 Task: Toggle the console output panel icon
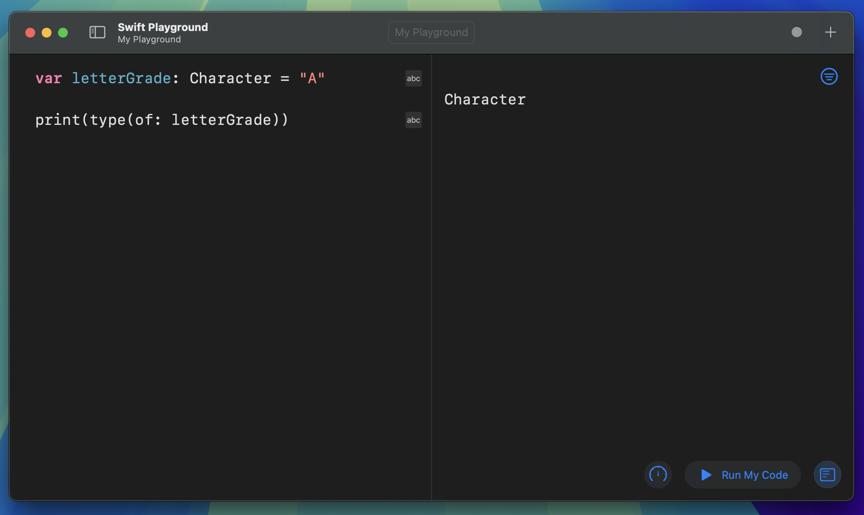click(827, 475)
